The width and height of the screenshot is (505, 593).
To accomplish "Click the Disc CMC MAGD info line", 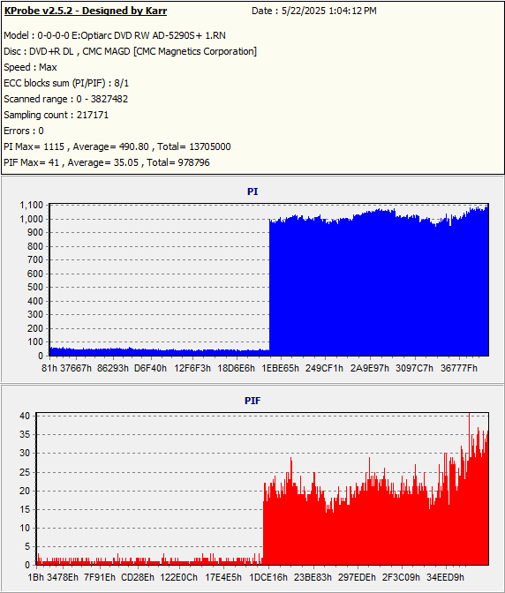I will (130, 51).
